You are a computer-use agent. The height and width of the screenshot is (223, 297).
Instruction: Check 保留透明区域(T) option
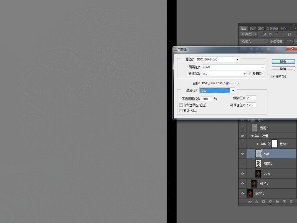click(x=181, y=105)
